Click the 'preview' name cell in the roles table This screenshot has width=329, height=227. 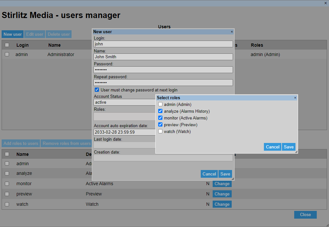click(24, 194)
